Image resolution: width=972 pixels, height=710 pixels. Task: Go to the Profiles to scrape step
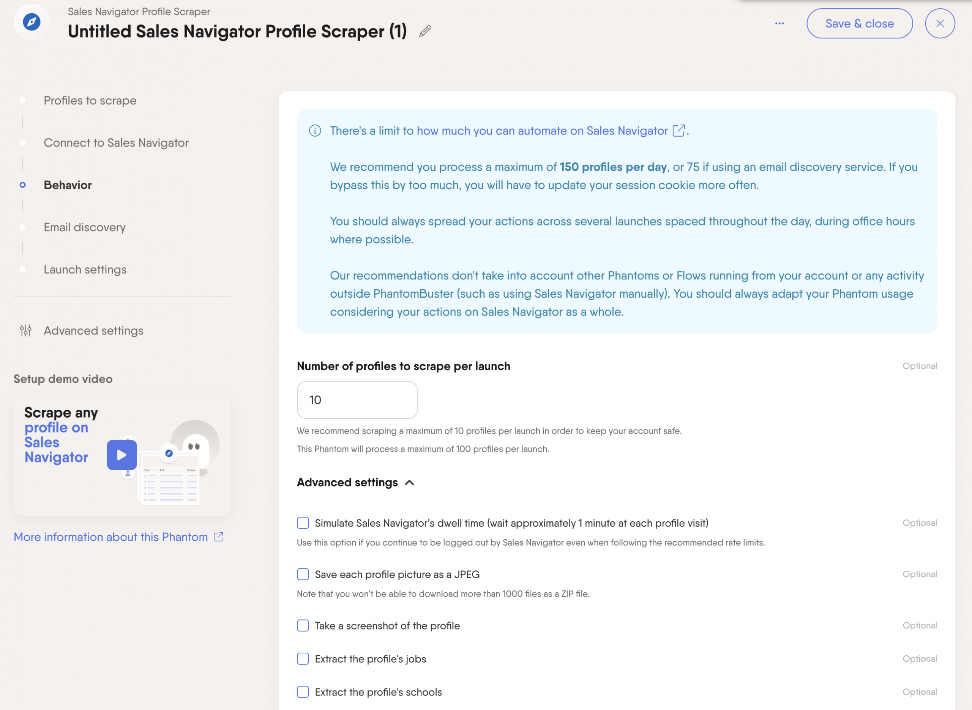click(90, 100)
